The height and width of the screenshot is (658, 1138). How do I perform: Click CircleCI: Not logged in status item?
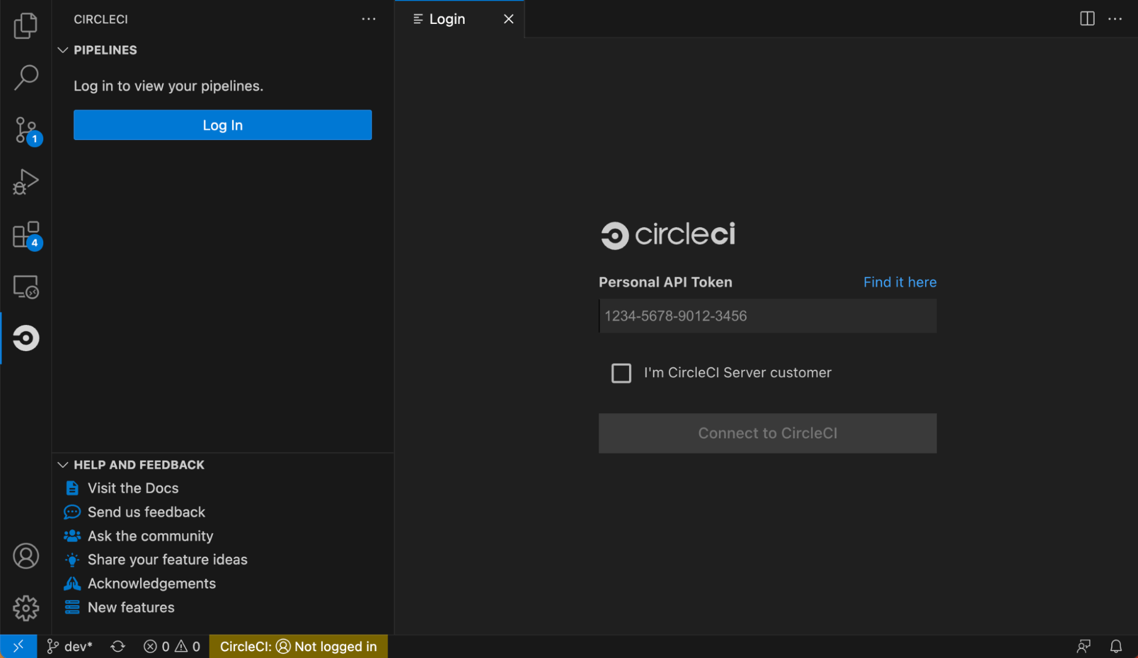coord(298,647)
